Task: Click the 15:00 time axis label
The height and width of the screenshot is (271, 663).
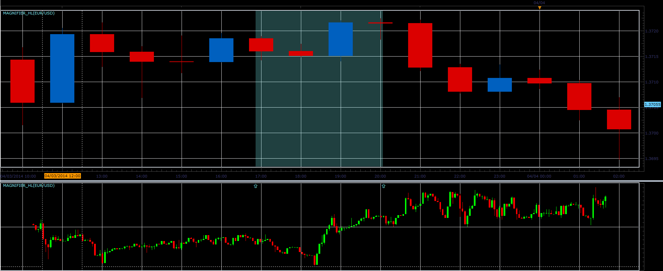Action: click(182, 176)
